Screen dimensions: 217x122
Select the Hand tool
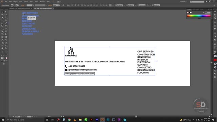pos(2,48)
